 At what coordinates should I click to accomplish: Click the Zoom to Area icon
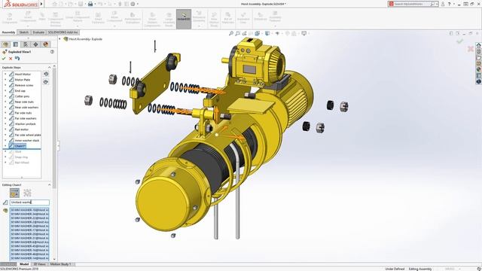pyautogui.click(x=238, y=33)
